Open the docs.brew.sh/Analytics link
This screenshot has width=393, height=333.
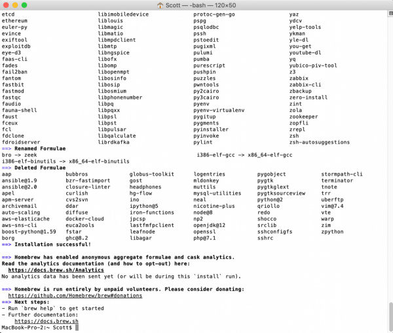pos(56,270)
